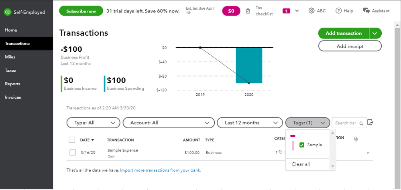The width and height of the screenshot is (401, 190).
Task: Tick the select-all transactions header checkbox
Action: pyautogui.click(x=72, y=140)
